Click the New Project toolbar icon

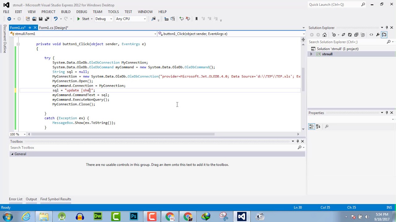pyautogui.click(x=28, y=19)
